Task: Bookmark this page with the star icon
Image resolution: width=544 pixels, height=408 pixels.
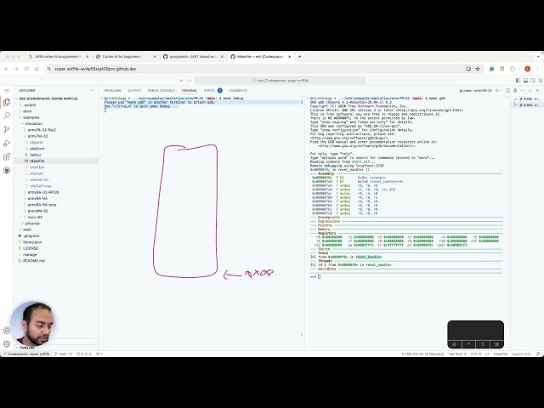Action: [x=478, y=69]
